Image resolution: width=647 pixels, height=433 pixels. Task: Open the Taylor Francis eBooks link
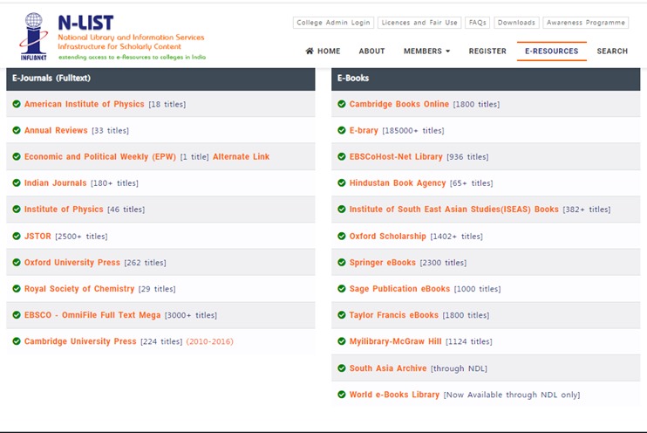[x=393, y=315]
